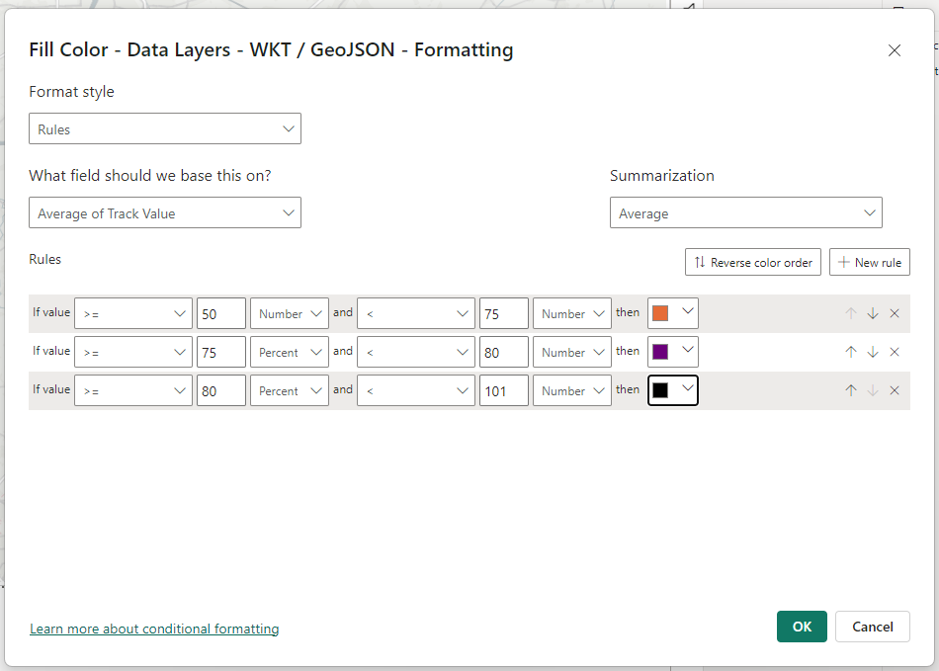Change second rule's Percent type dropdown
Viewport: 939px width, 671px height.
tap(289, 352)
